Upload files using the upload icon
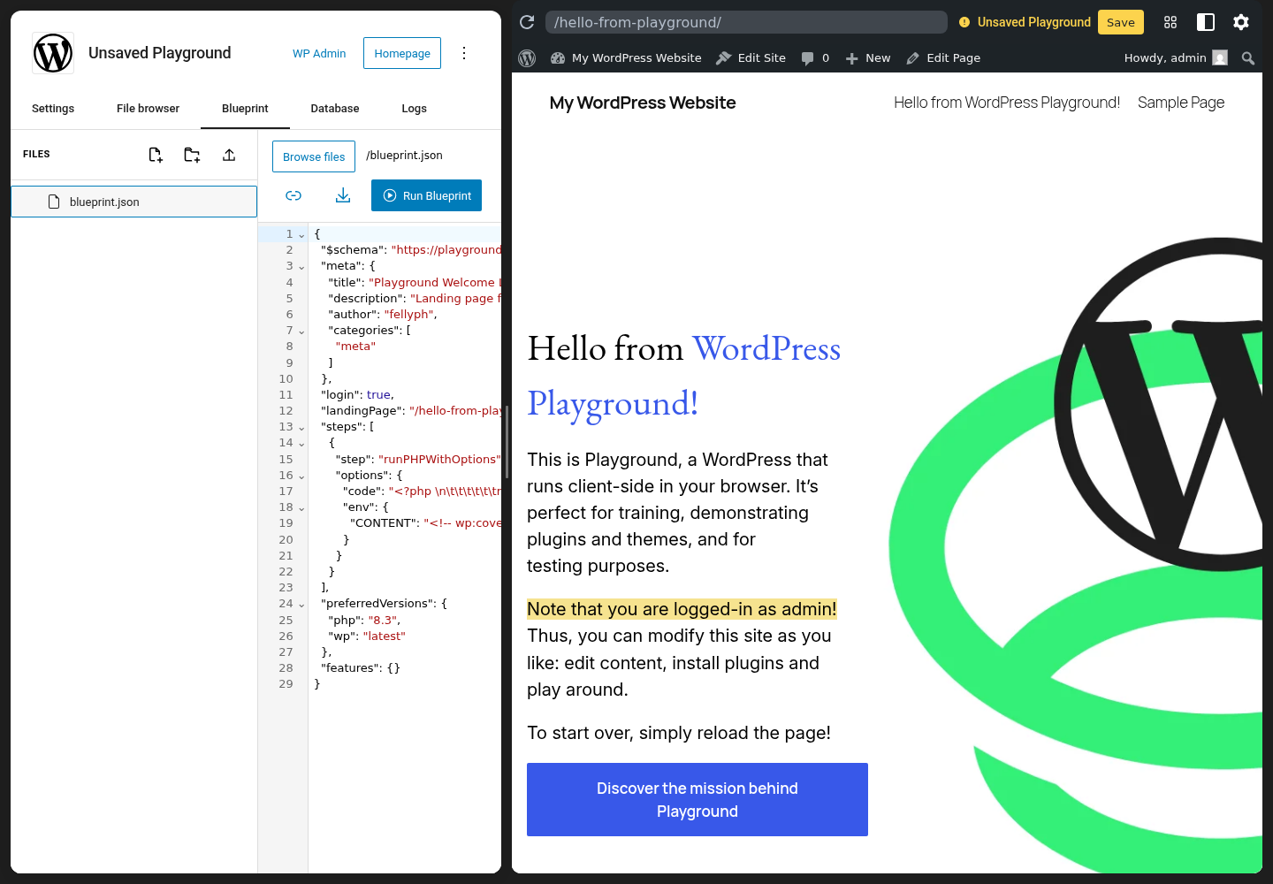Screen dimensions: 1273x884 [x=229, y=155]
